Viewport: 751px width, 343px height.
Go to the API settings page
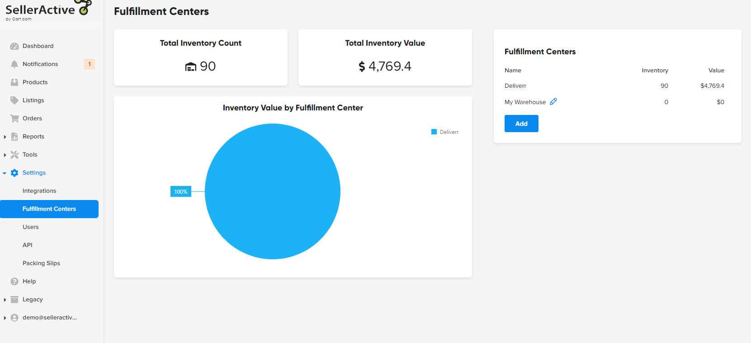click(x=28, y=245)
